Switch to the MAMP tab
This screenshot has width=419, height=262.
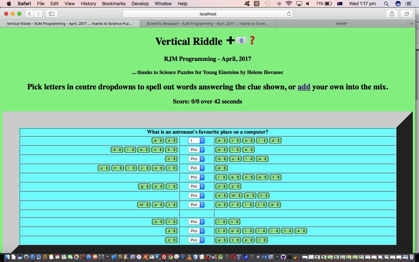coord(341,24)
